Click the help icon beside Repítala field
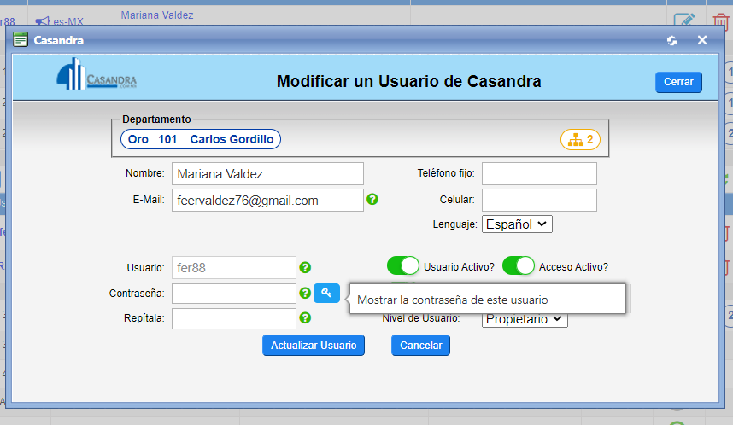The height and width of the screenshot is (425, 733). pos(305,318)
